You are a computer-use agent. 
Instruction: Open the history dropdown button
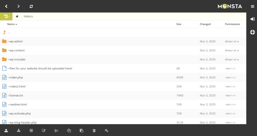coord(6,16)
